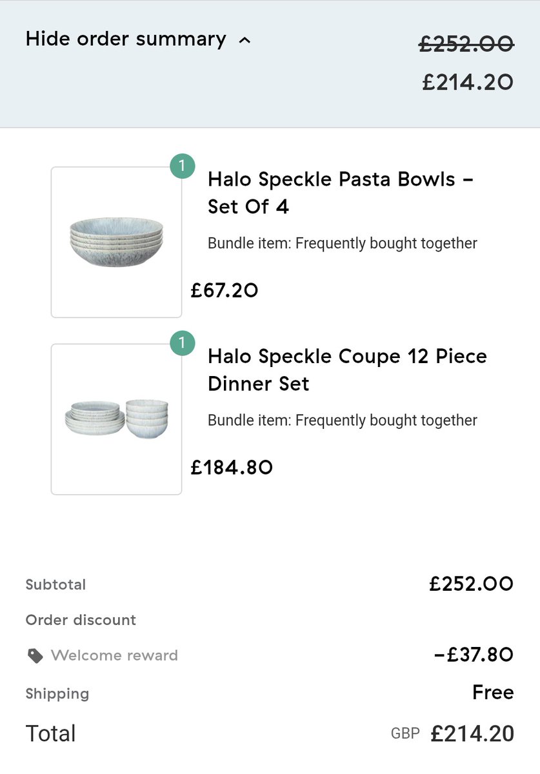Screen dimensions: 540x774
Task: Click the crossed-out £252.00 price in header
Action: click(466, 44)
